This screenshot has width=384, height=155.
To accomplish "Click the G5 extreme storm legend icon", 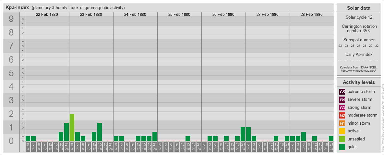I will [x=342, y=92].
